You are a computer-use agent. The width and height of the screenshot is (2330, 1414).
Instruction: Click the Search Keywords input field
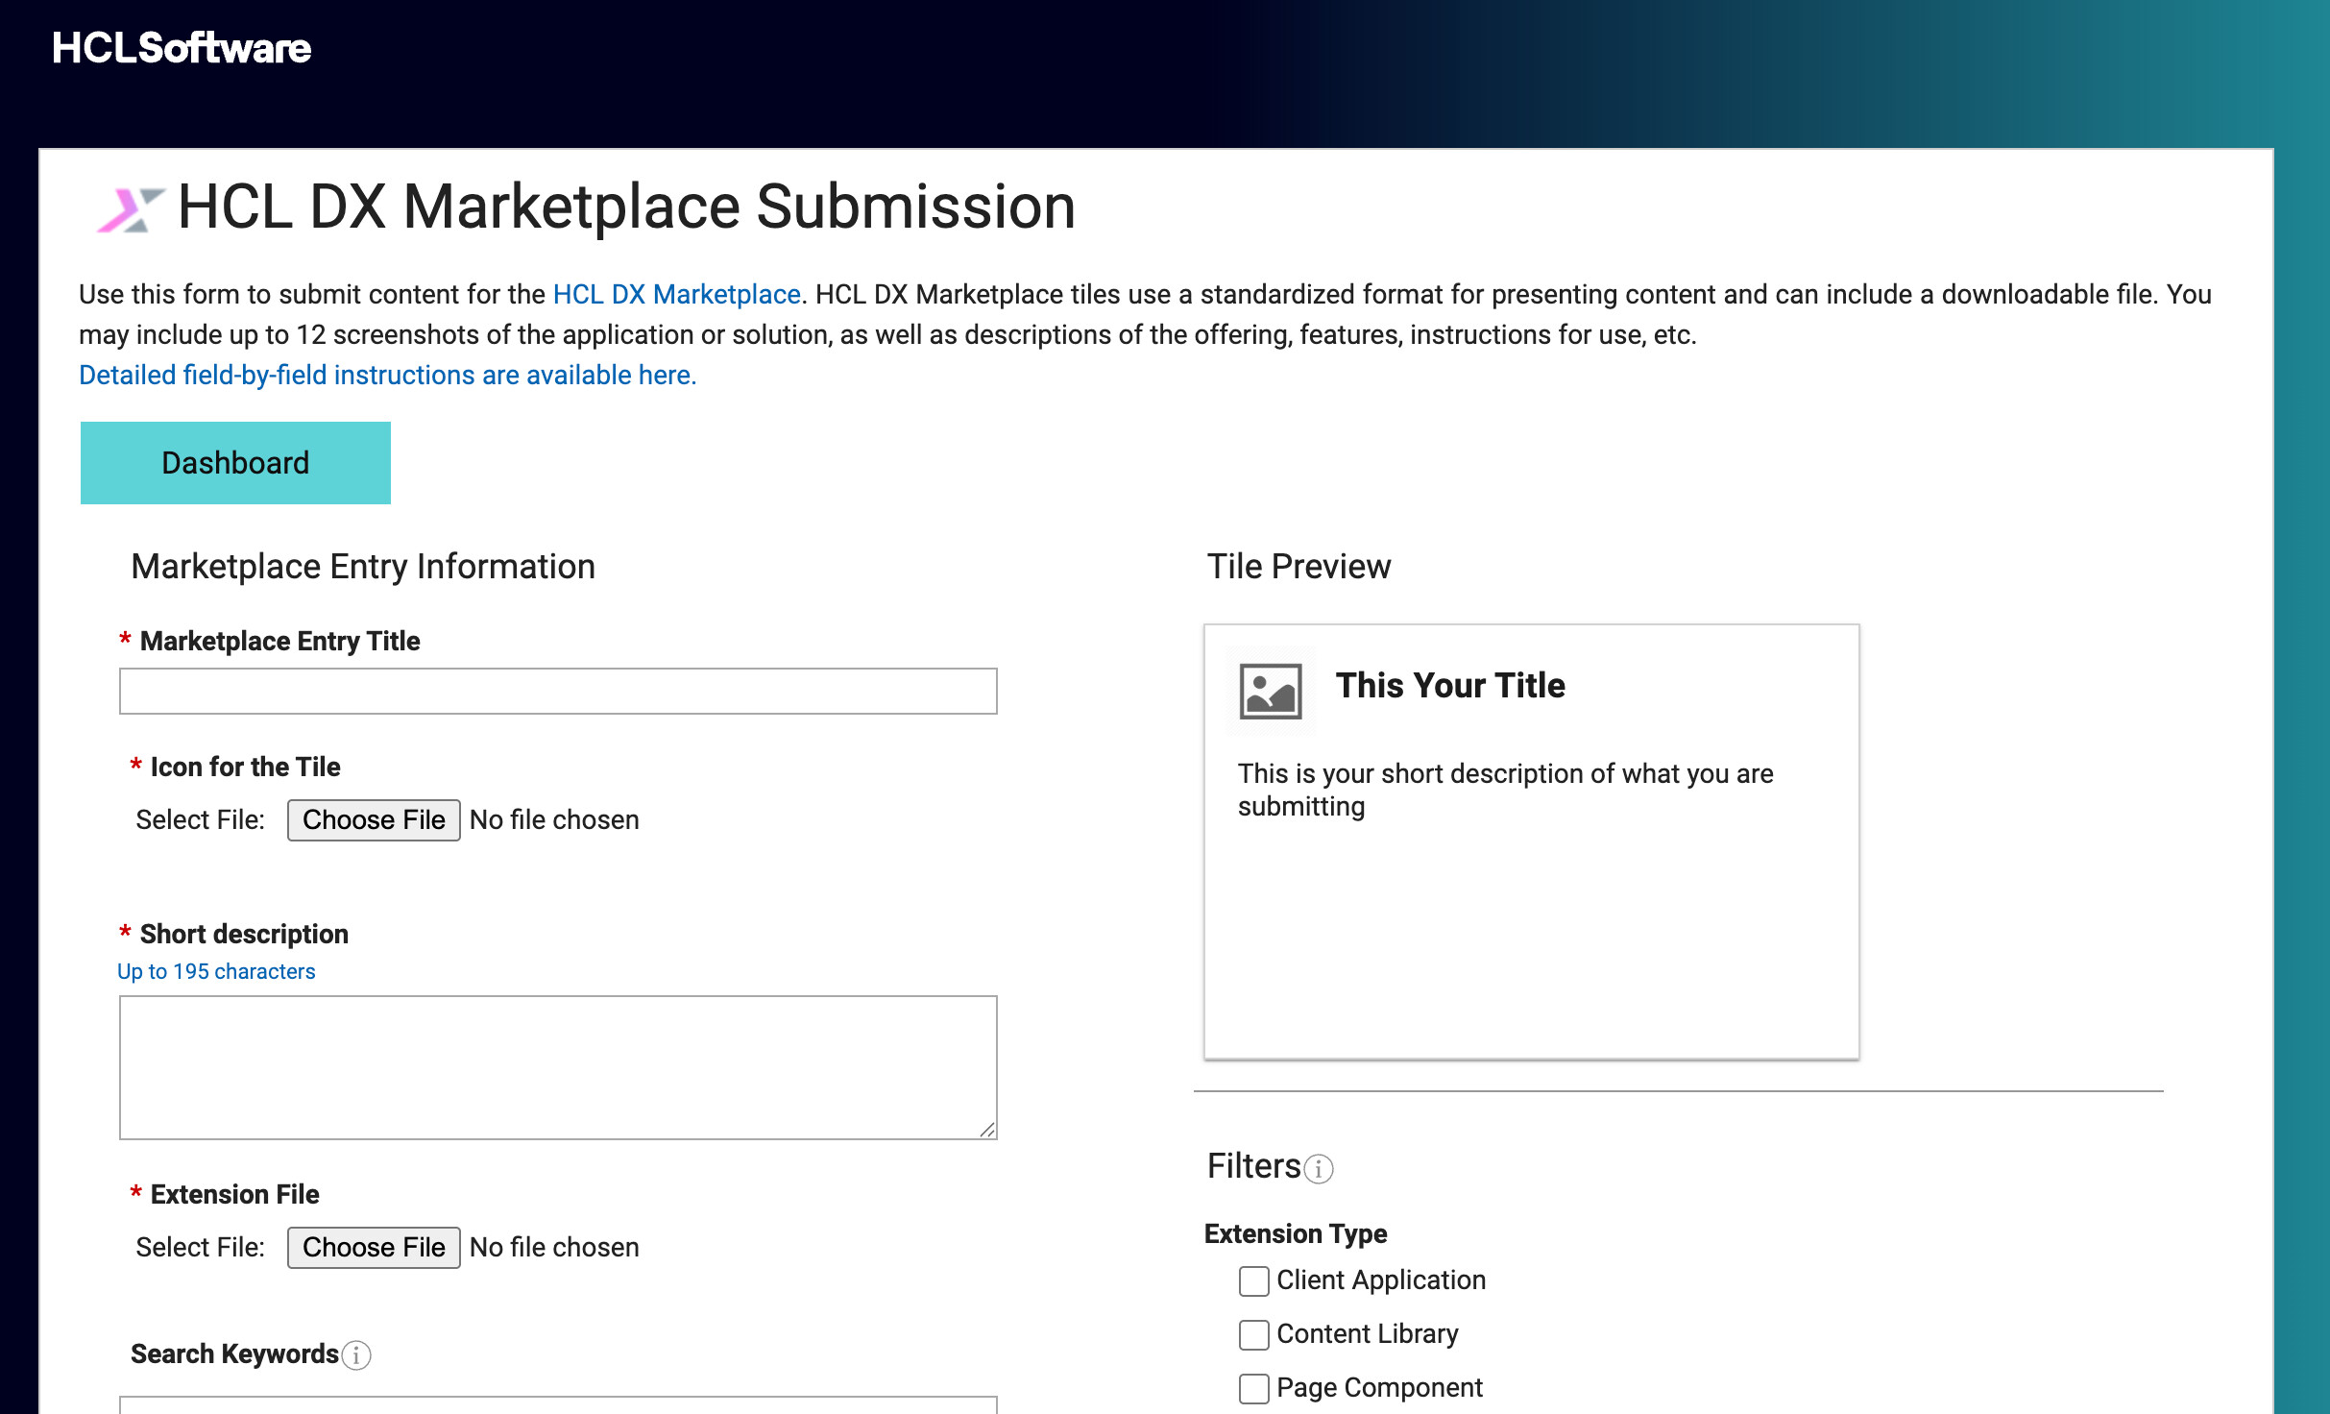[x=558, y=1404]
